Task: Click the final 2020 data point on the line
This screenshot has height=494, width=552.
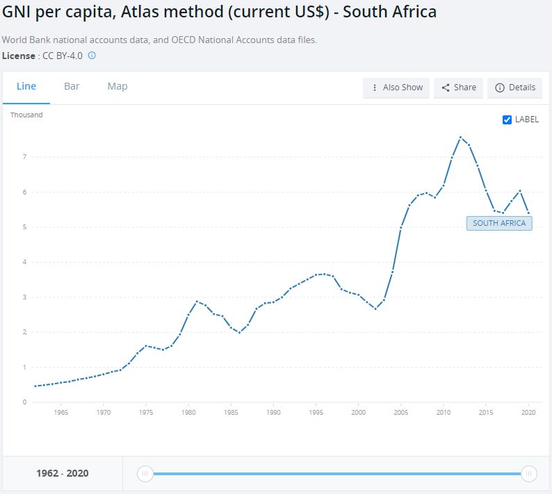Action: pyautogui.click(x=528, y=213)
